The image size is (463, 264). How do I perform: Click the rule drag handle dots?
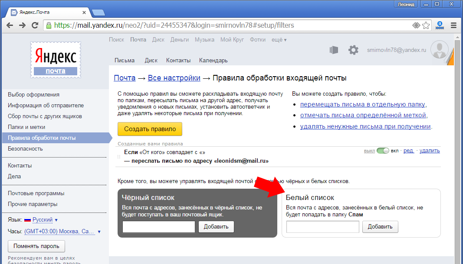(x=119, y=157)
